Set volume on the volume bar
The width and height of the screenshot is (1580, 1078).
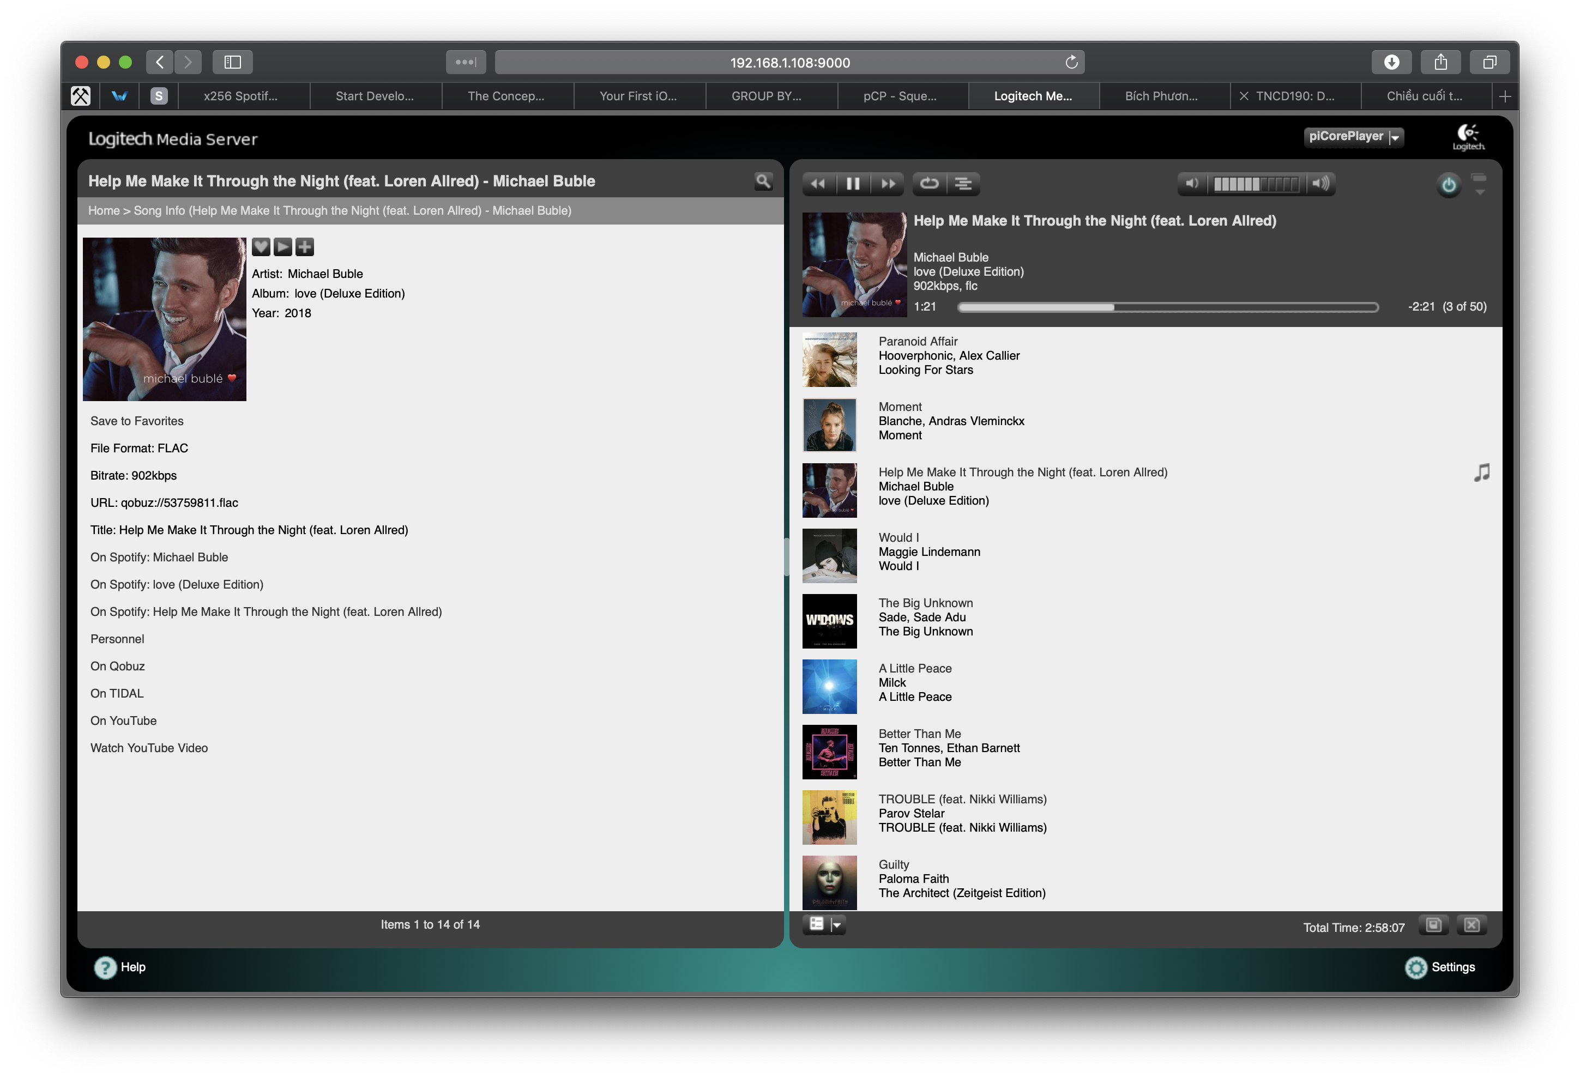pyautogui.click(x=1256, y=184)
